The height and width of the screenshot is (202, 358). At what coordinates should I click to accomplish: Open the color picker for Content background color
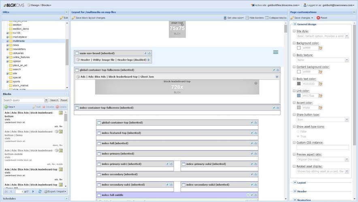click(320, 72)
